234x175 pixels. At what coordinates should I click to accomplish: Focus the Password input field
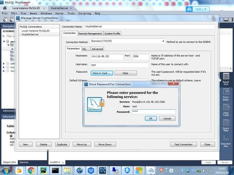pos(154,112)
